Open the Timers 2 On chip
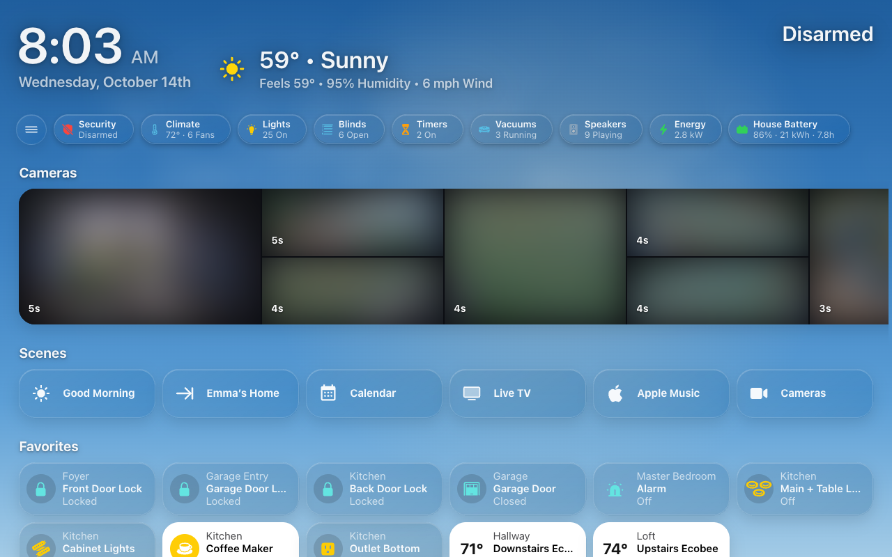 click(427, 130)
